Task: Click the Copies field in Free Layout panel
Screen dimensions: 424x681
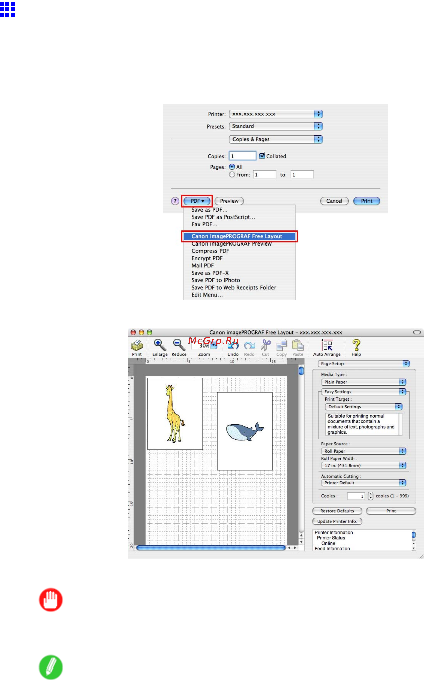Action: point(356,496)
